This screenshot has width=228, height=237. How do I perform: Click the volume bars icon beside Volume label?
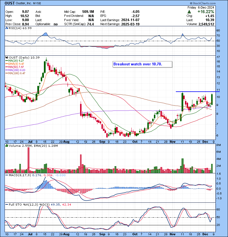point(6,146)
